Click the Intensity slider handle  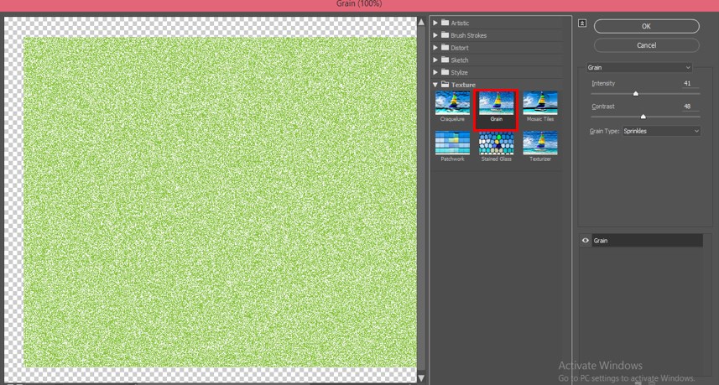[x=636, y=93]
